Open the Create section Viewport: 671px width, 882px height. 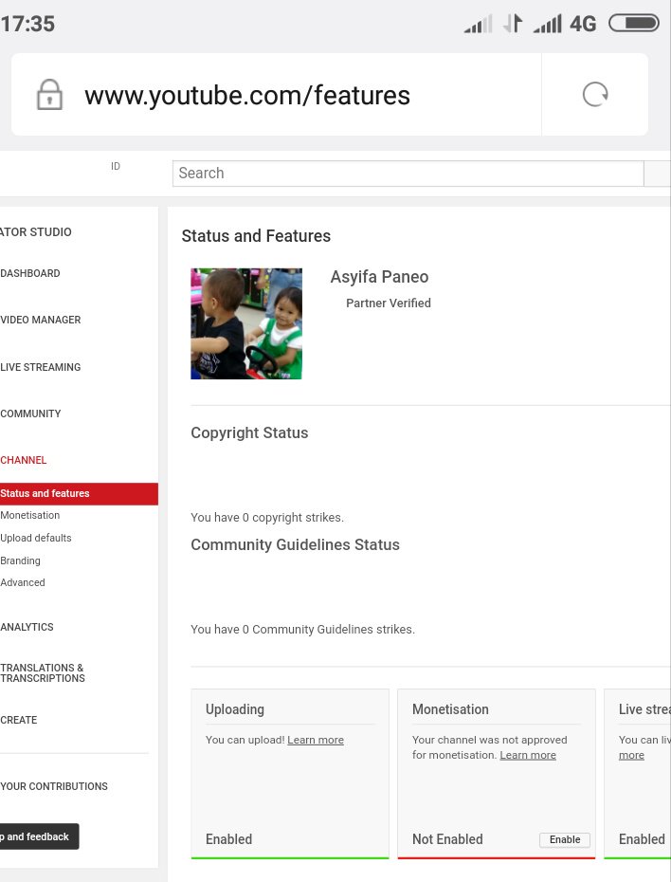(x=19, y=720)
